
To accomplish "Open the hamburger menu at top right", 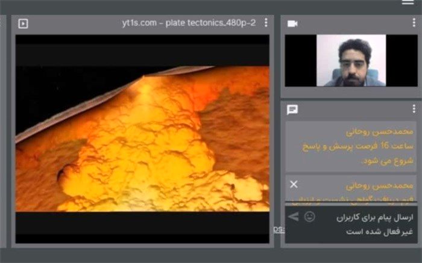I will click(x=408, y=3).
